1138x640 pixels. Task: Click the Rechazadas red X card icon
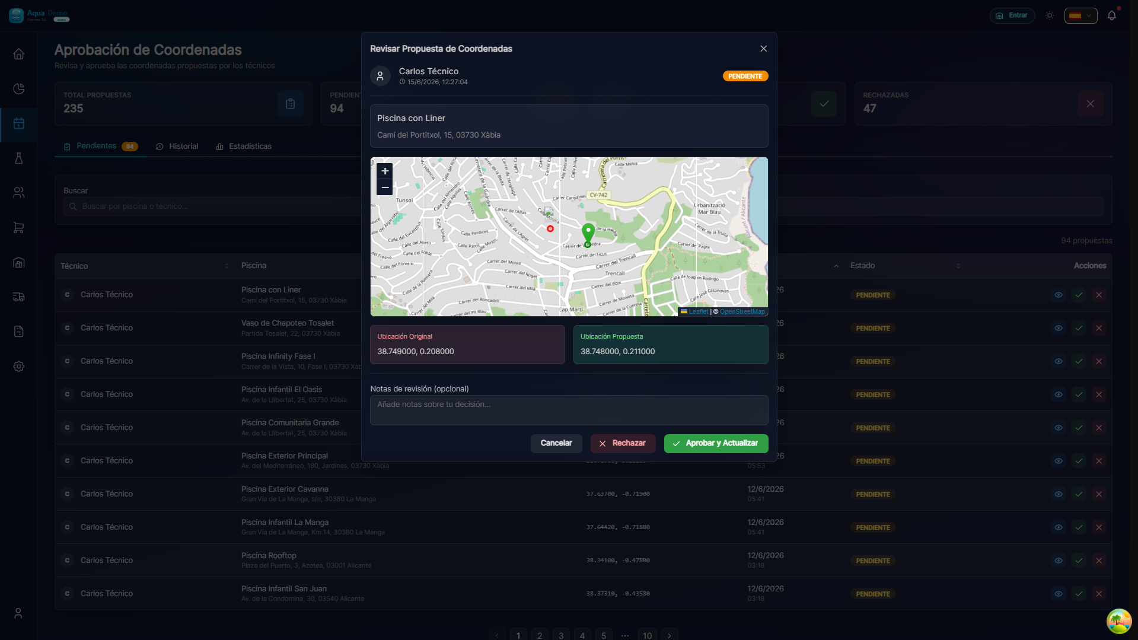point(1090,104)
